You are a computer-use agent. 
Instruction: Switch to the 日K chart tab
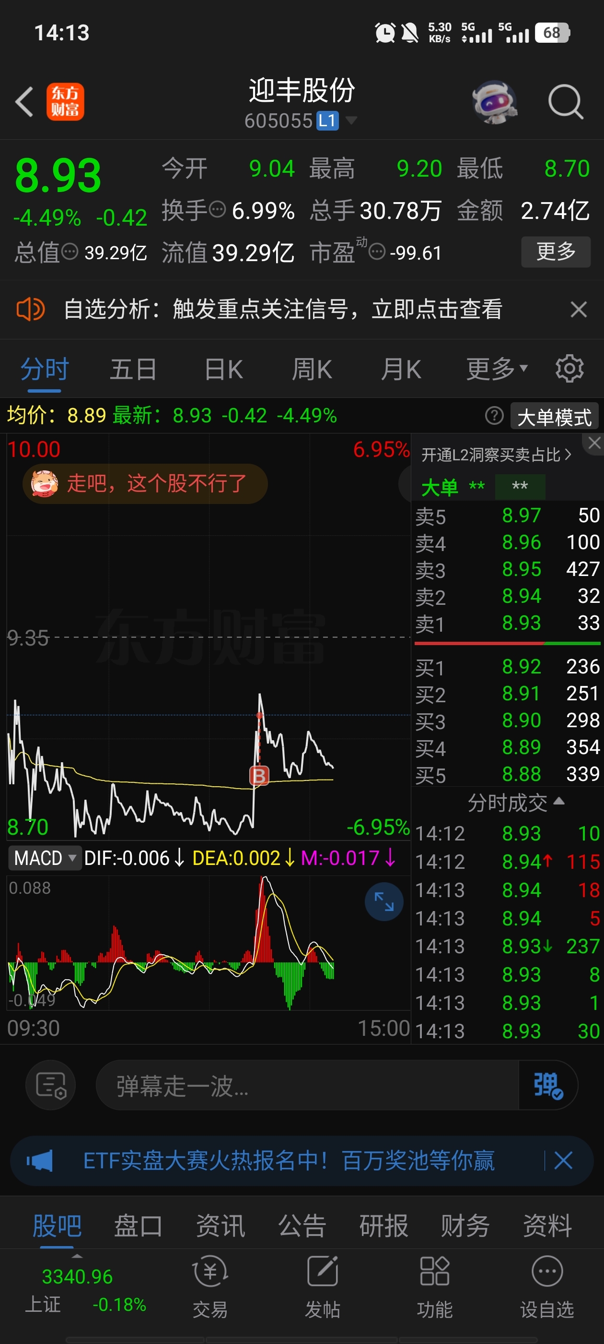pos(223,370)
